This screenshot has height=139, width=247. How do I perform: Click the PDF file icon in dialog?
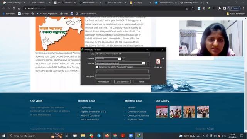(x=158, y=61)
